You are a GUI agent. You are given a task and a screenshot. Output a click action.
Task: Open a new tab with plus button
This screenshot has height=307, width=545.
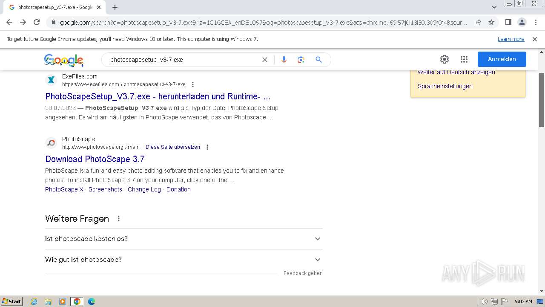click(x=115, y=7)
